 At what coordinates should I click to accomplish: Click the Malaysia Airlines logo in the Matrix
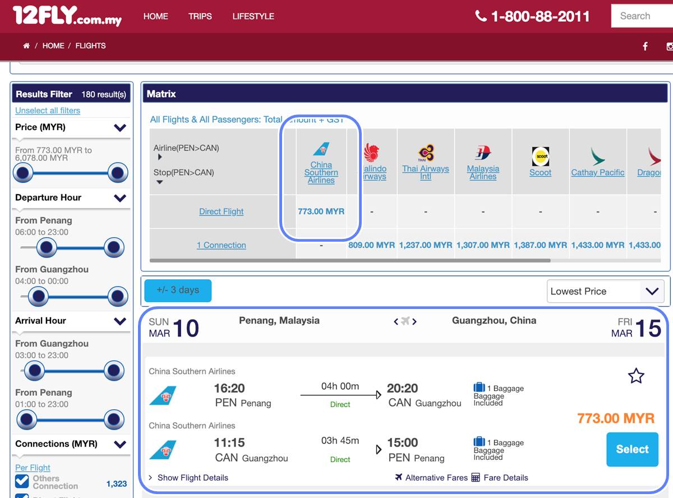[483, 153]
